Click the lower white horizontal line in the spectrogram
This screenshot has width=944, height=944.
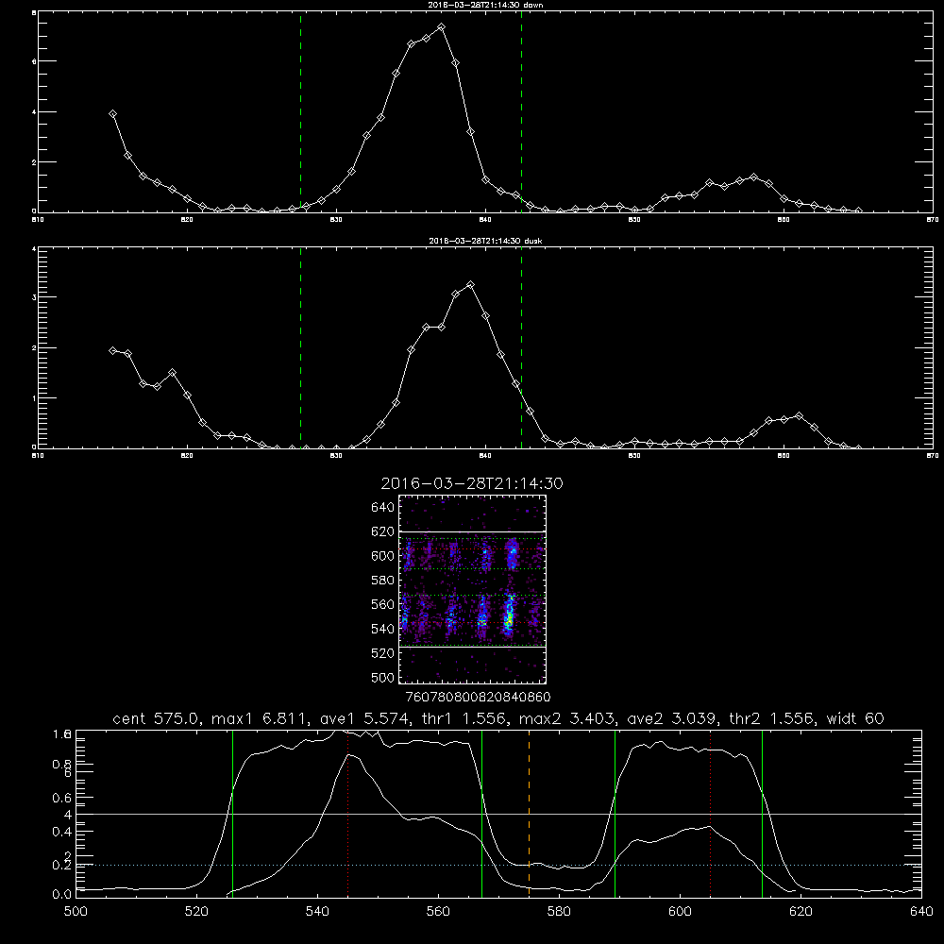pos(473,647)
